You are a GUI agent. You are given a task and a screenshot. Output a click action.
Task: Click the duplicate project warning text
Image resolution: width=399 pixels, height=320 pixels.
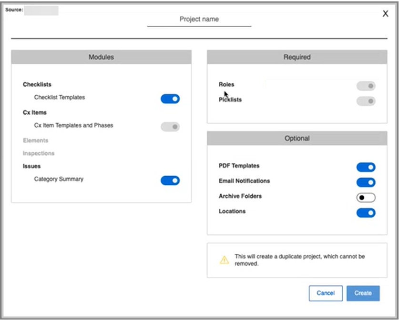pos(299,260)
